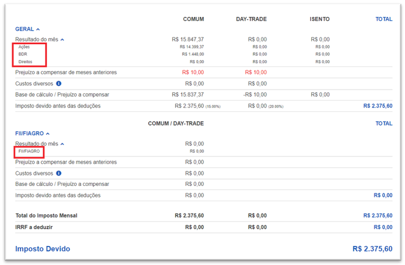Collapse Resultado do mês under FII/FIAGRO
The height and width of the screenshot is (265, 405).
tap(62, 144)
